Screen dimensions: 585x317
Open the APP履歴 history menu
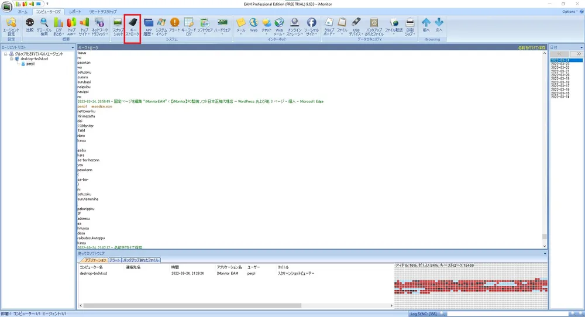tap(148, 26)
